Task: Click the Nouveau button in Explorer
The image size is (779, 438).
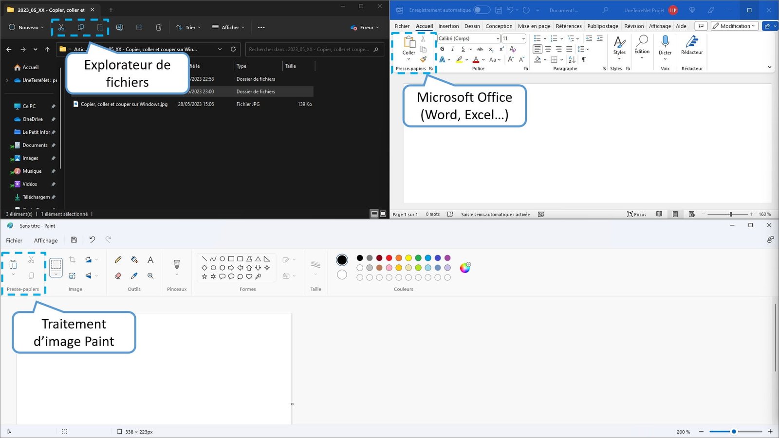Action: pos(25,27)
